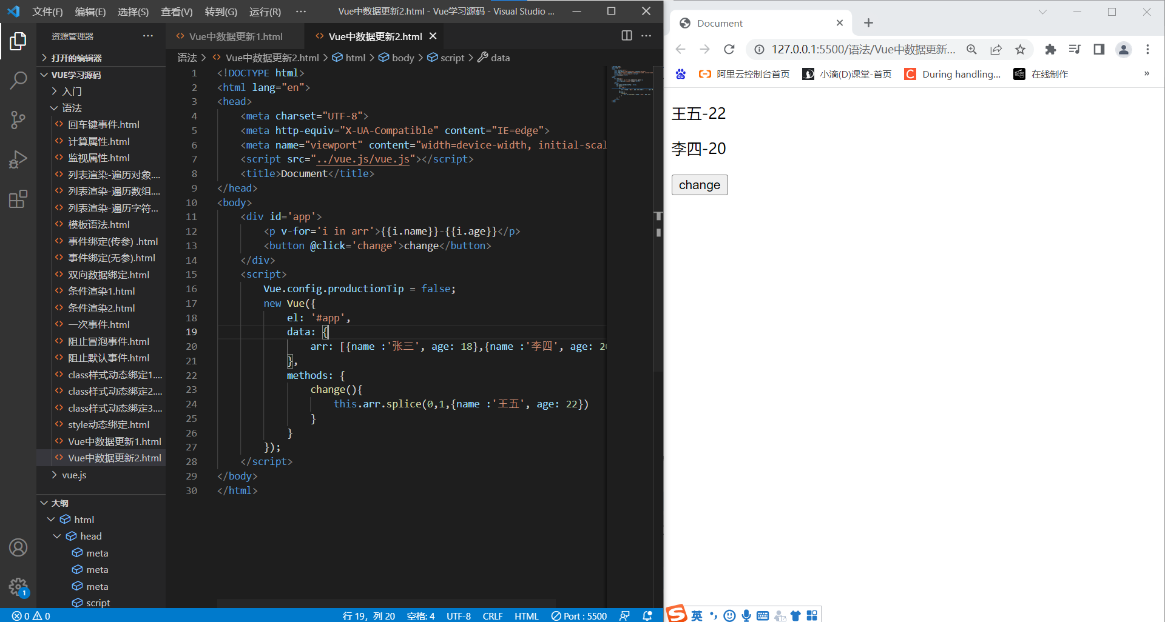Expand the 打开的编辑器 section
Viewport: 1165px width, 622px height.
click(101, 58)
